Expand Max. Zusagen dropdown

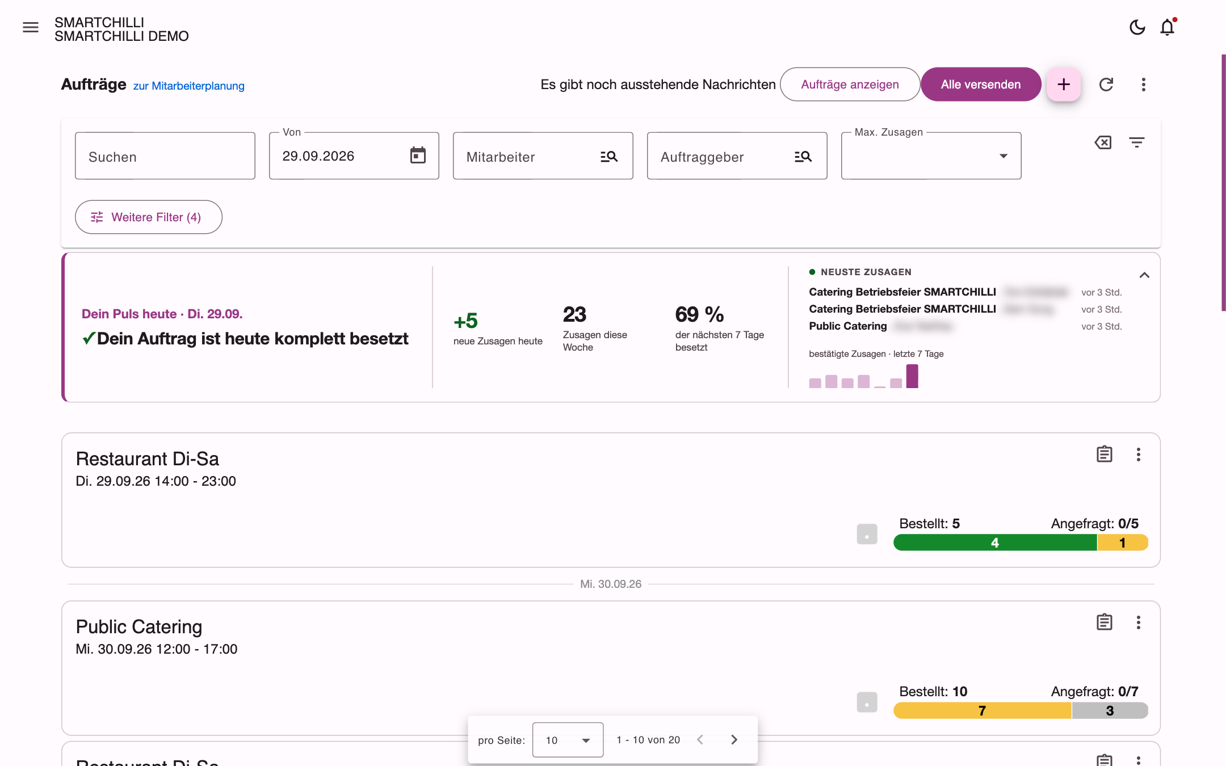[x=931, y=156]
